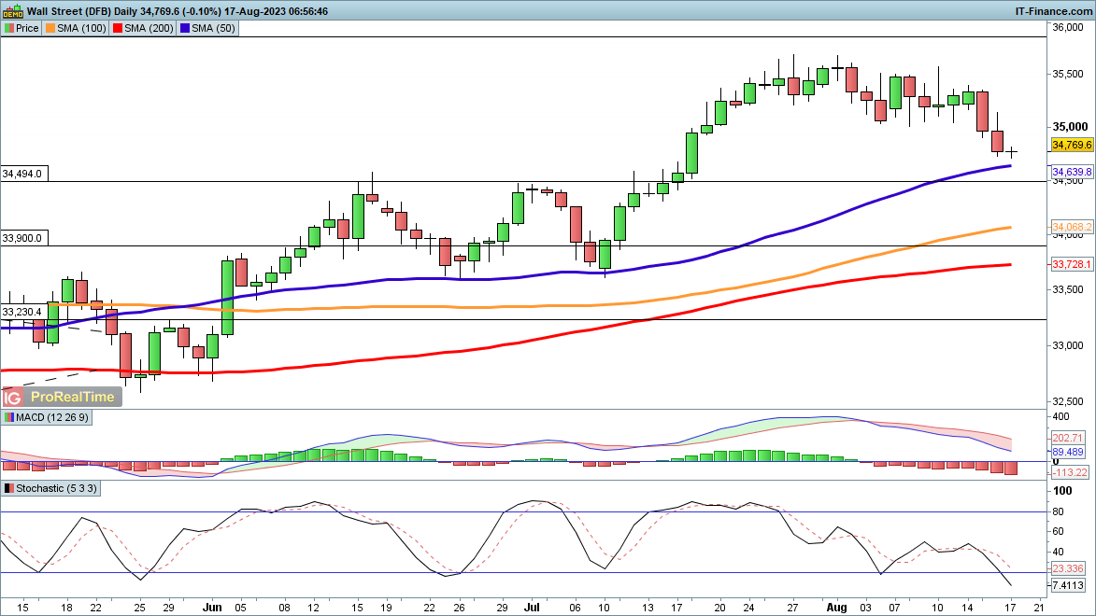This screenshot has width=1096, height=616.
Task: Open the Stochastic (5 3 3) indicator label
Action: coord(57,488)
